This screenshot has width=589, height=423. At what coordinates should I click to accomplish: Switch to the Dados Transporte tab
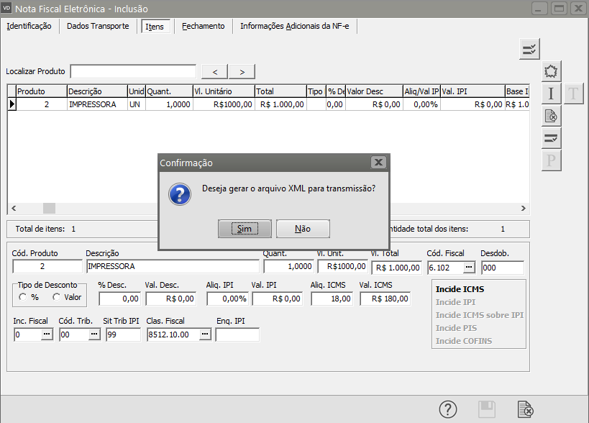pos(98,26)
